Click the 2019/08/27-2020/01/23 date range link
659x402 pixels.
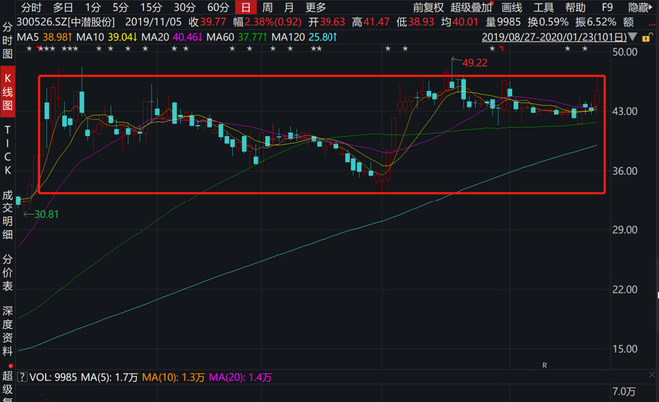pos(554,37)
